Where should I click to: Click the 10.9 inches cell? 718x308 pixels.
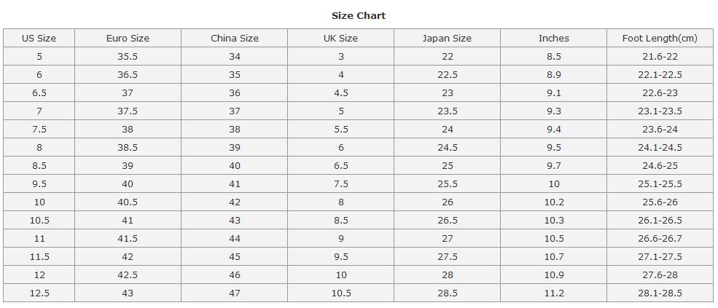point(553,275)
